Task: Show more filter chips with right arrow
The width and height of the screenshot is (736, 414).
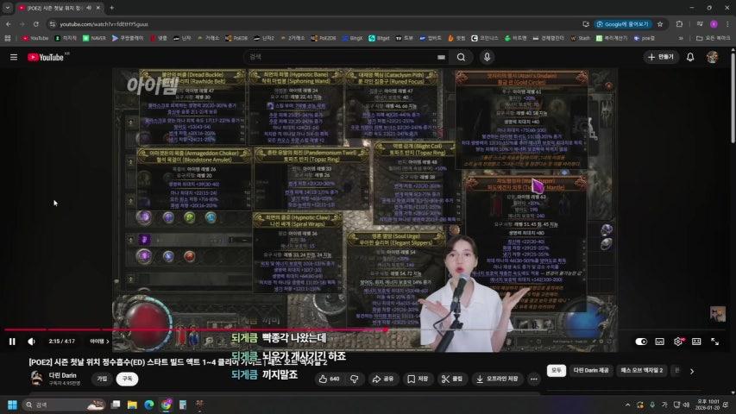Action: tap(692, 371)
